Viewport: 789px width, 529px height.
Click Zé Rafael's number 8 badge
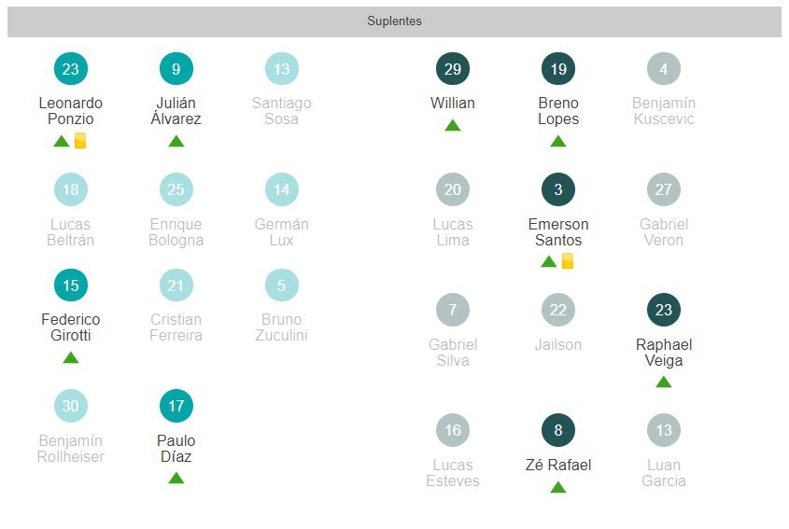pos(558,430)
